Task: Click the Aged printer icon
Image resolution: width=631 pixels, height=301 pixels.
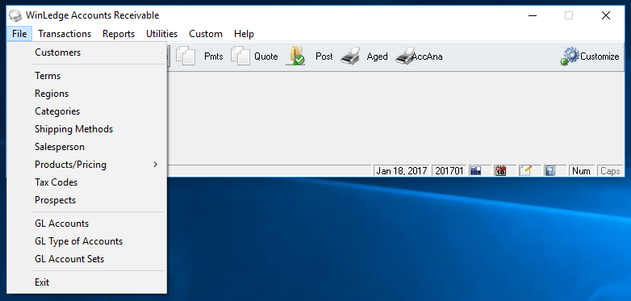Action: [350, 56]
